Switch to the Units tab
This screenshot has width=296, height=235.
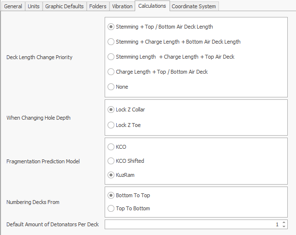click(33, 6)
